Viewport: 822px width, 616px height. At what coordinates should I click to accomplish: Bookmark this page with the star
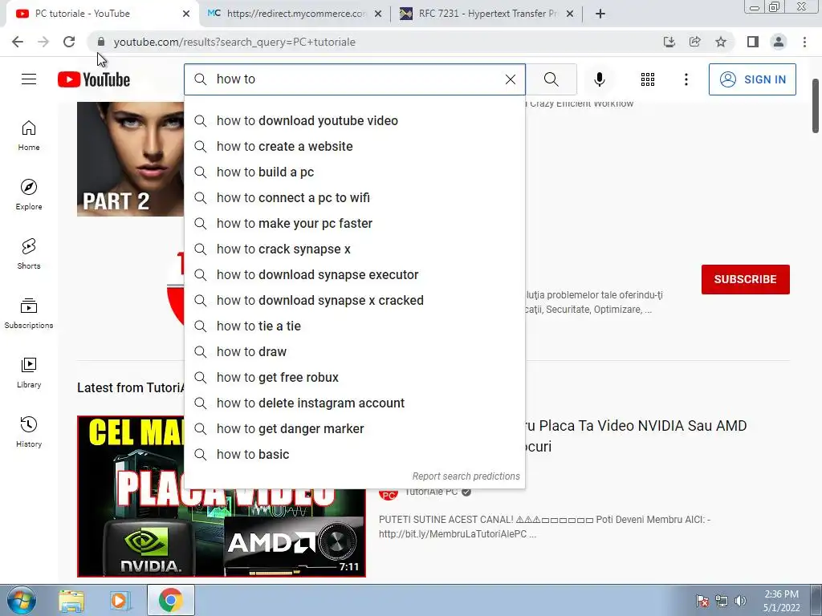721,42
